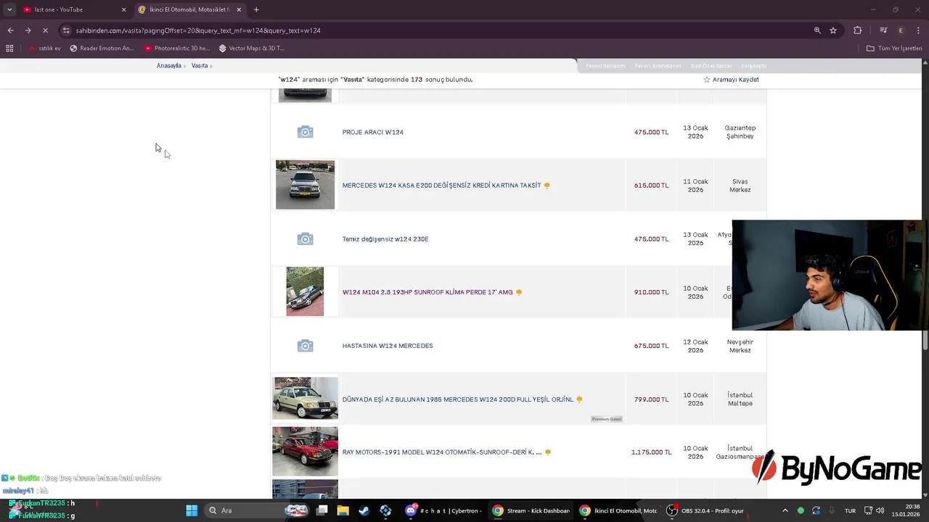The height and width of the screenshot is (522, 929).
Task: Click the badge icon beside 200D FULL YEŞİL title
Action: coord(579,399)
